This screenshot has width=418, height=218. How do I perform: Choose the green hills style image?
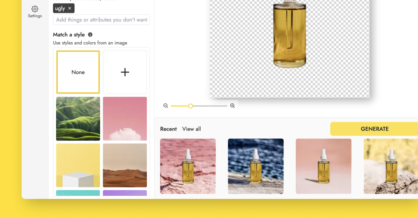(78, 119)
